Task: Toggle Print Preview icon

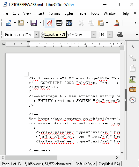Action: pyautogui.click(x=69, y=23)
